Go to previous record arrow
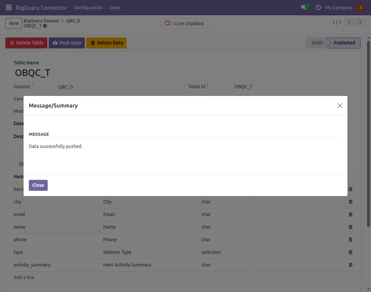 coord(349,22)
